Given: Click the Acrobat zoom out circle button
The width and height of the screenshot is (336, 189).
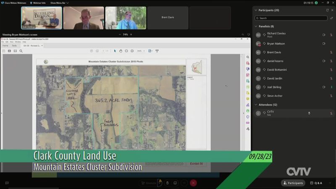Looking at the screenshot, I should pyautogui.click(x=126, y=51).
